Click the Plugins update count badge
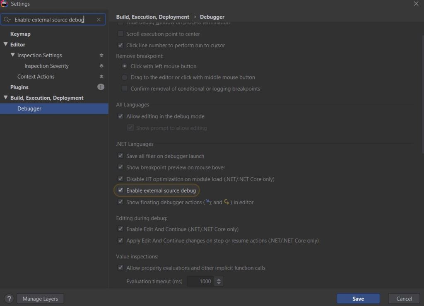 tap(101, 87)
